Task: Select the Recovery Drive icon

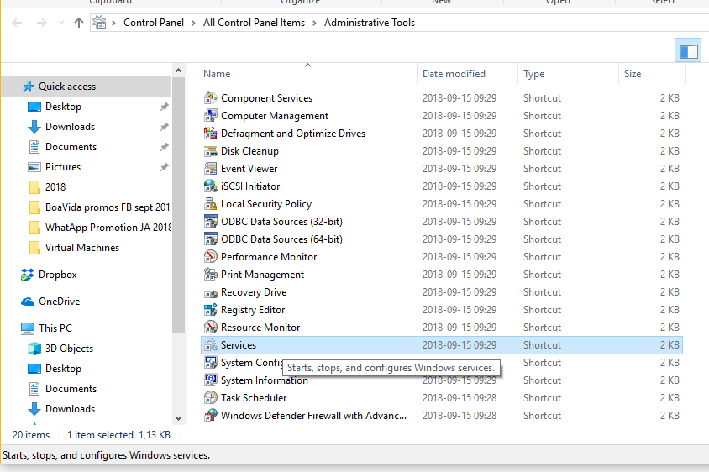Action: [210, 292]
